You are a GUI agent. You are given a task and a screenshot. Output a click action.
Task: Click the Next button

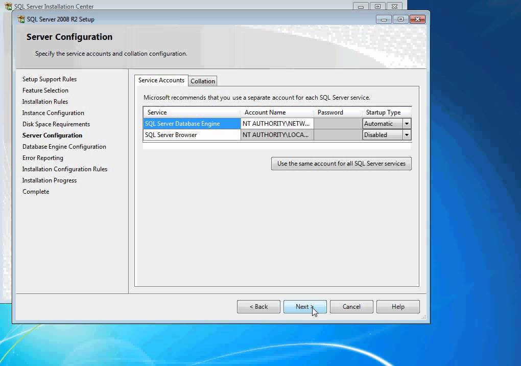click(x=305, y=307)
